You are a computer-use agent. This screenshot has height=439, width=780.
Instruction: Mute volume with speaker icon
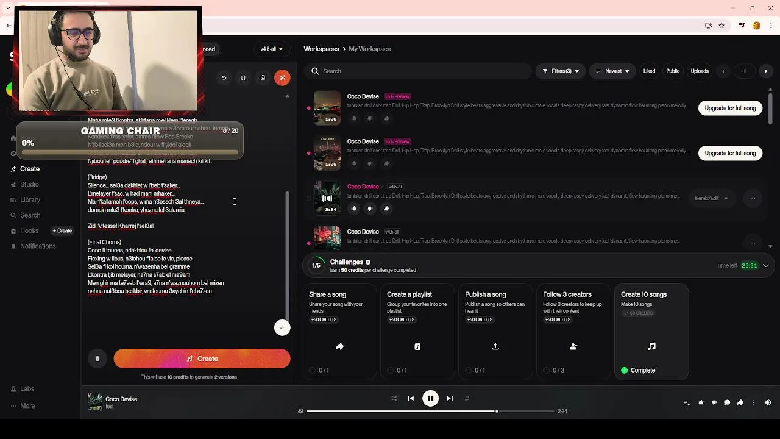767,402
